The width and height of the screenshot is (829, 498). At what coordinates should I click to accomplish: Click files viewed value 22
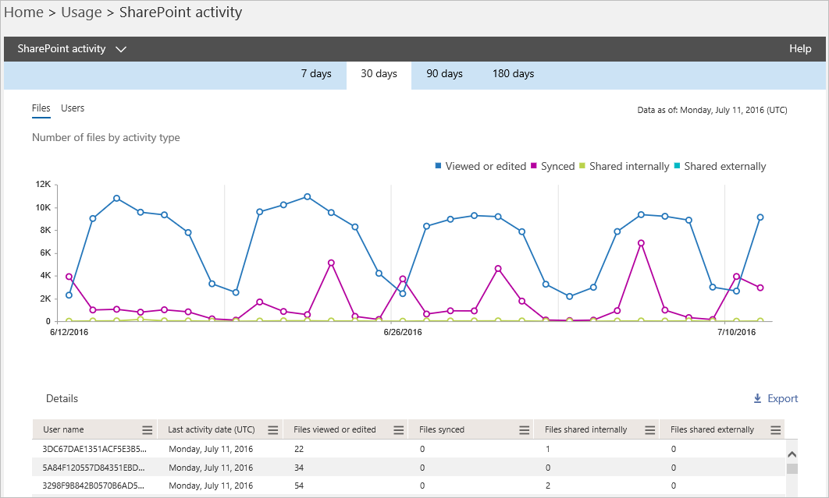point(299,449)
